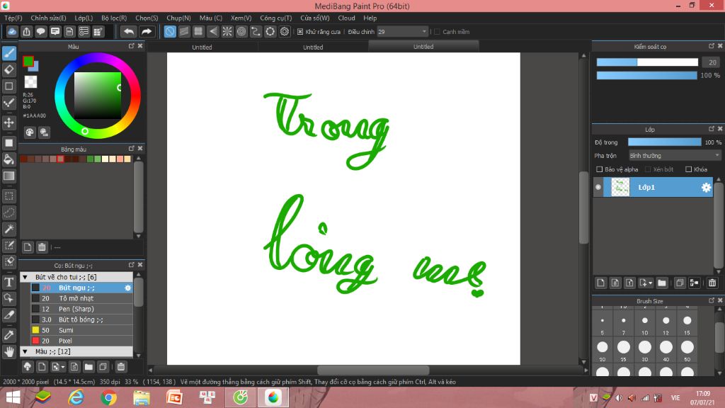The width and height of the screenshot is (725, 408).
Task: Select the Magic Wand tool
Action: [8, 229]
